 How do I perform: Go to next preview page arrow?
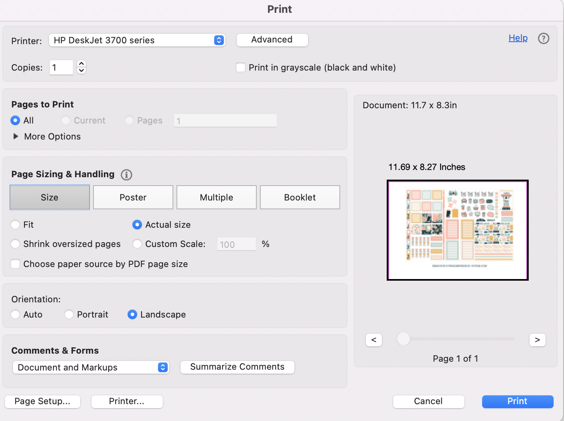click(x=537, y=340)
